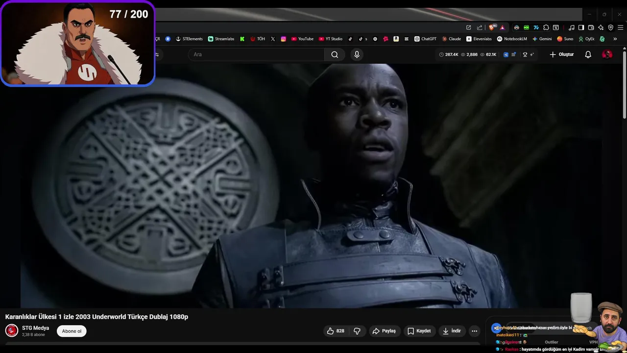Open the Streamlabs bookmark
This screenshot has height=353, width=627.
[221, 39]
